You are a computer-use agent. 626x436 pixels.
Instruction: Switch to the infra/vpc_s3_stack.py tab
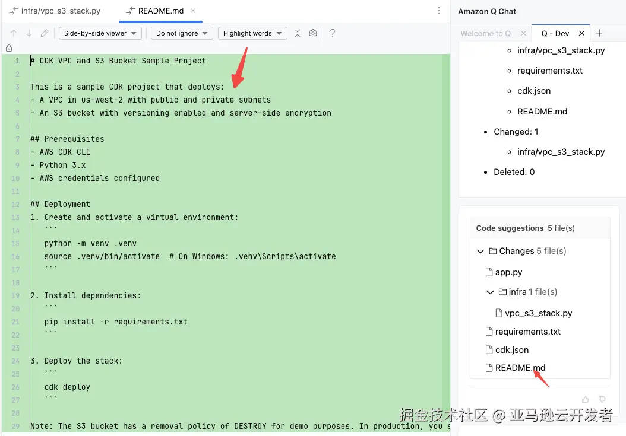[55, 11]
